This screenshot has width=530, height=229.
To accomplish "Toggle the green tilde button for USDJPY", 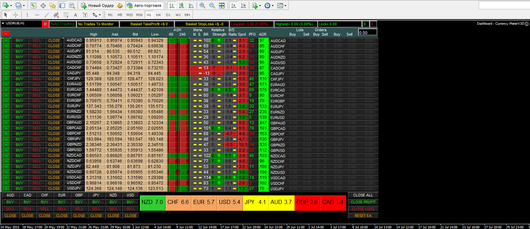I will click(7, 189).
